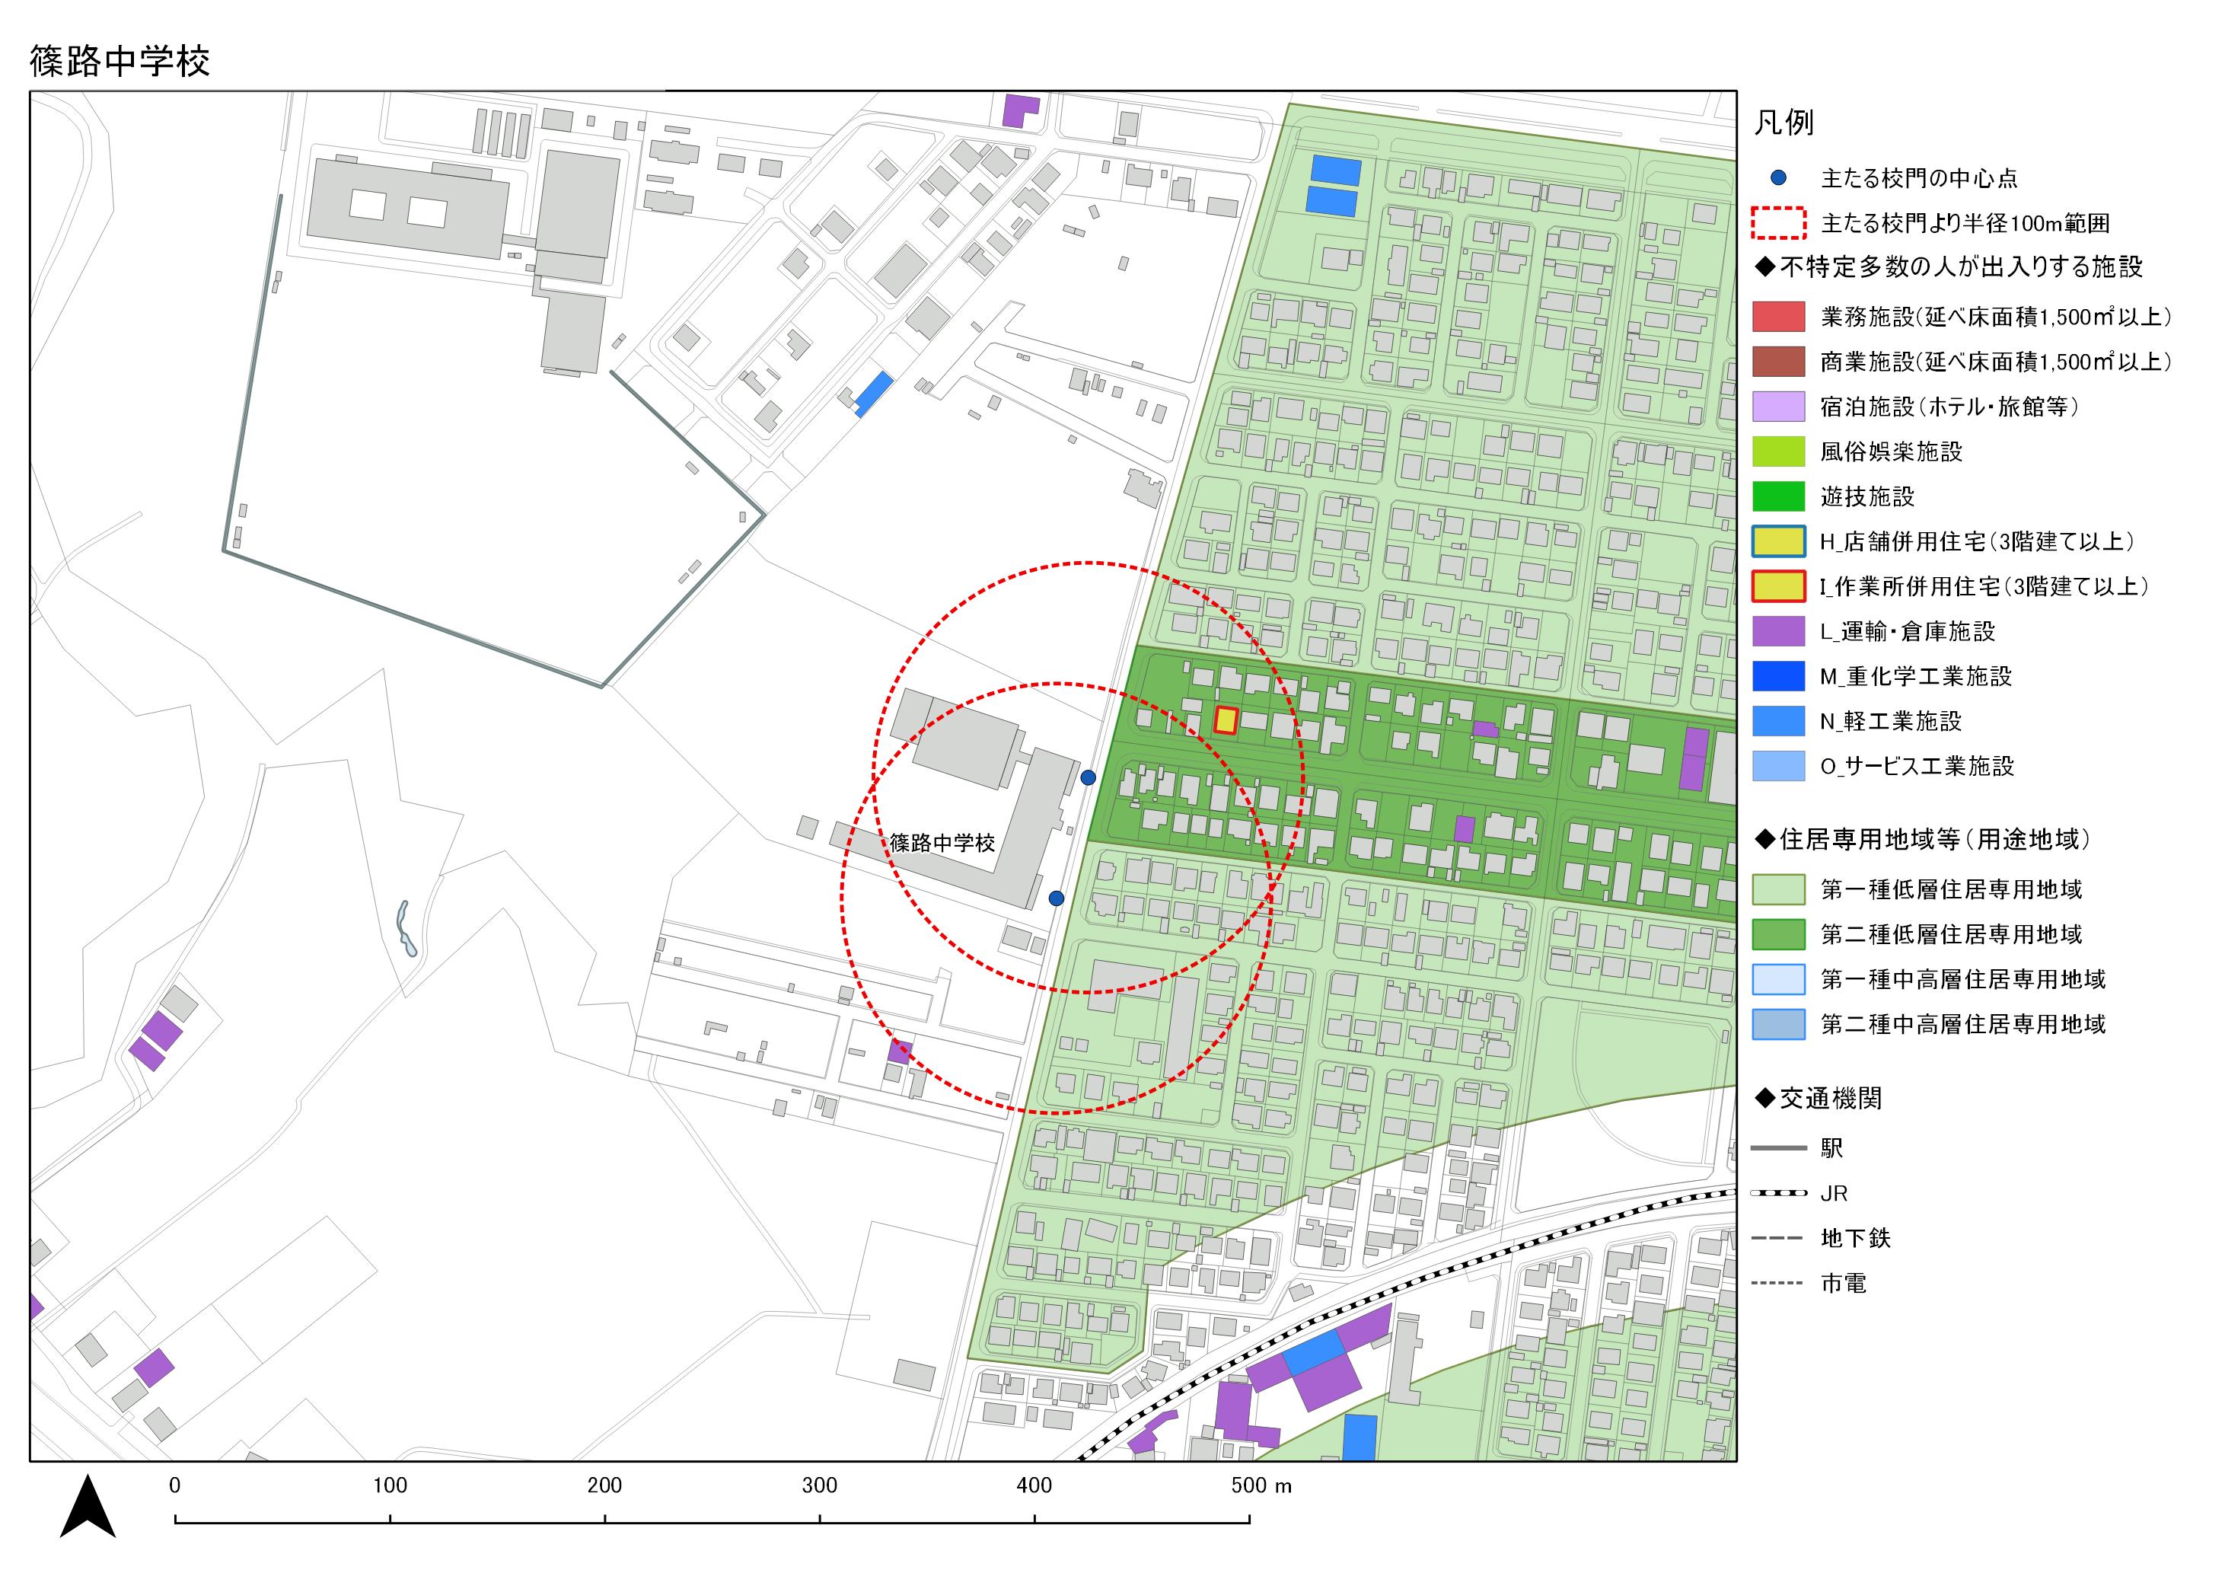Click the 市電 legend label
2225x1573 pixels.
pos(1843,1283)
